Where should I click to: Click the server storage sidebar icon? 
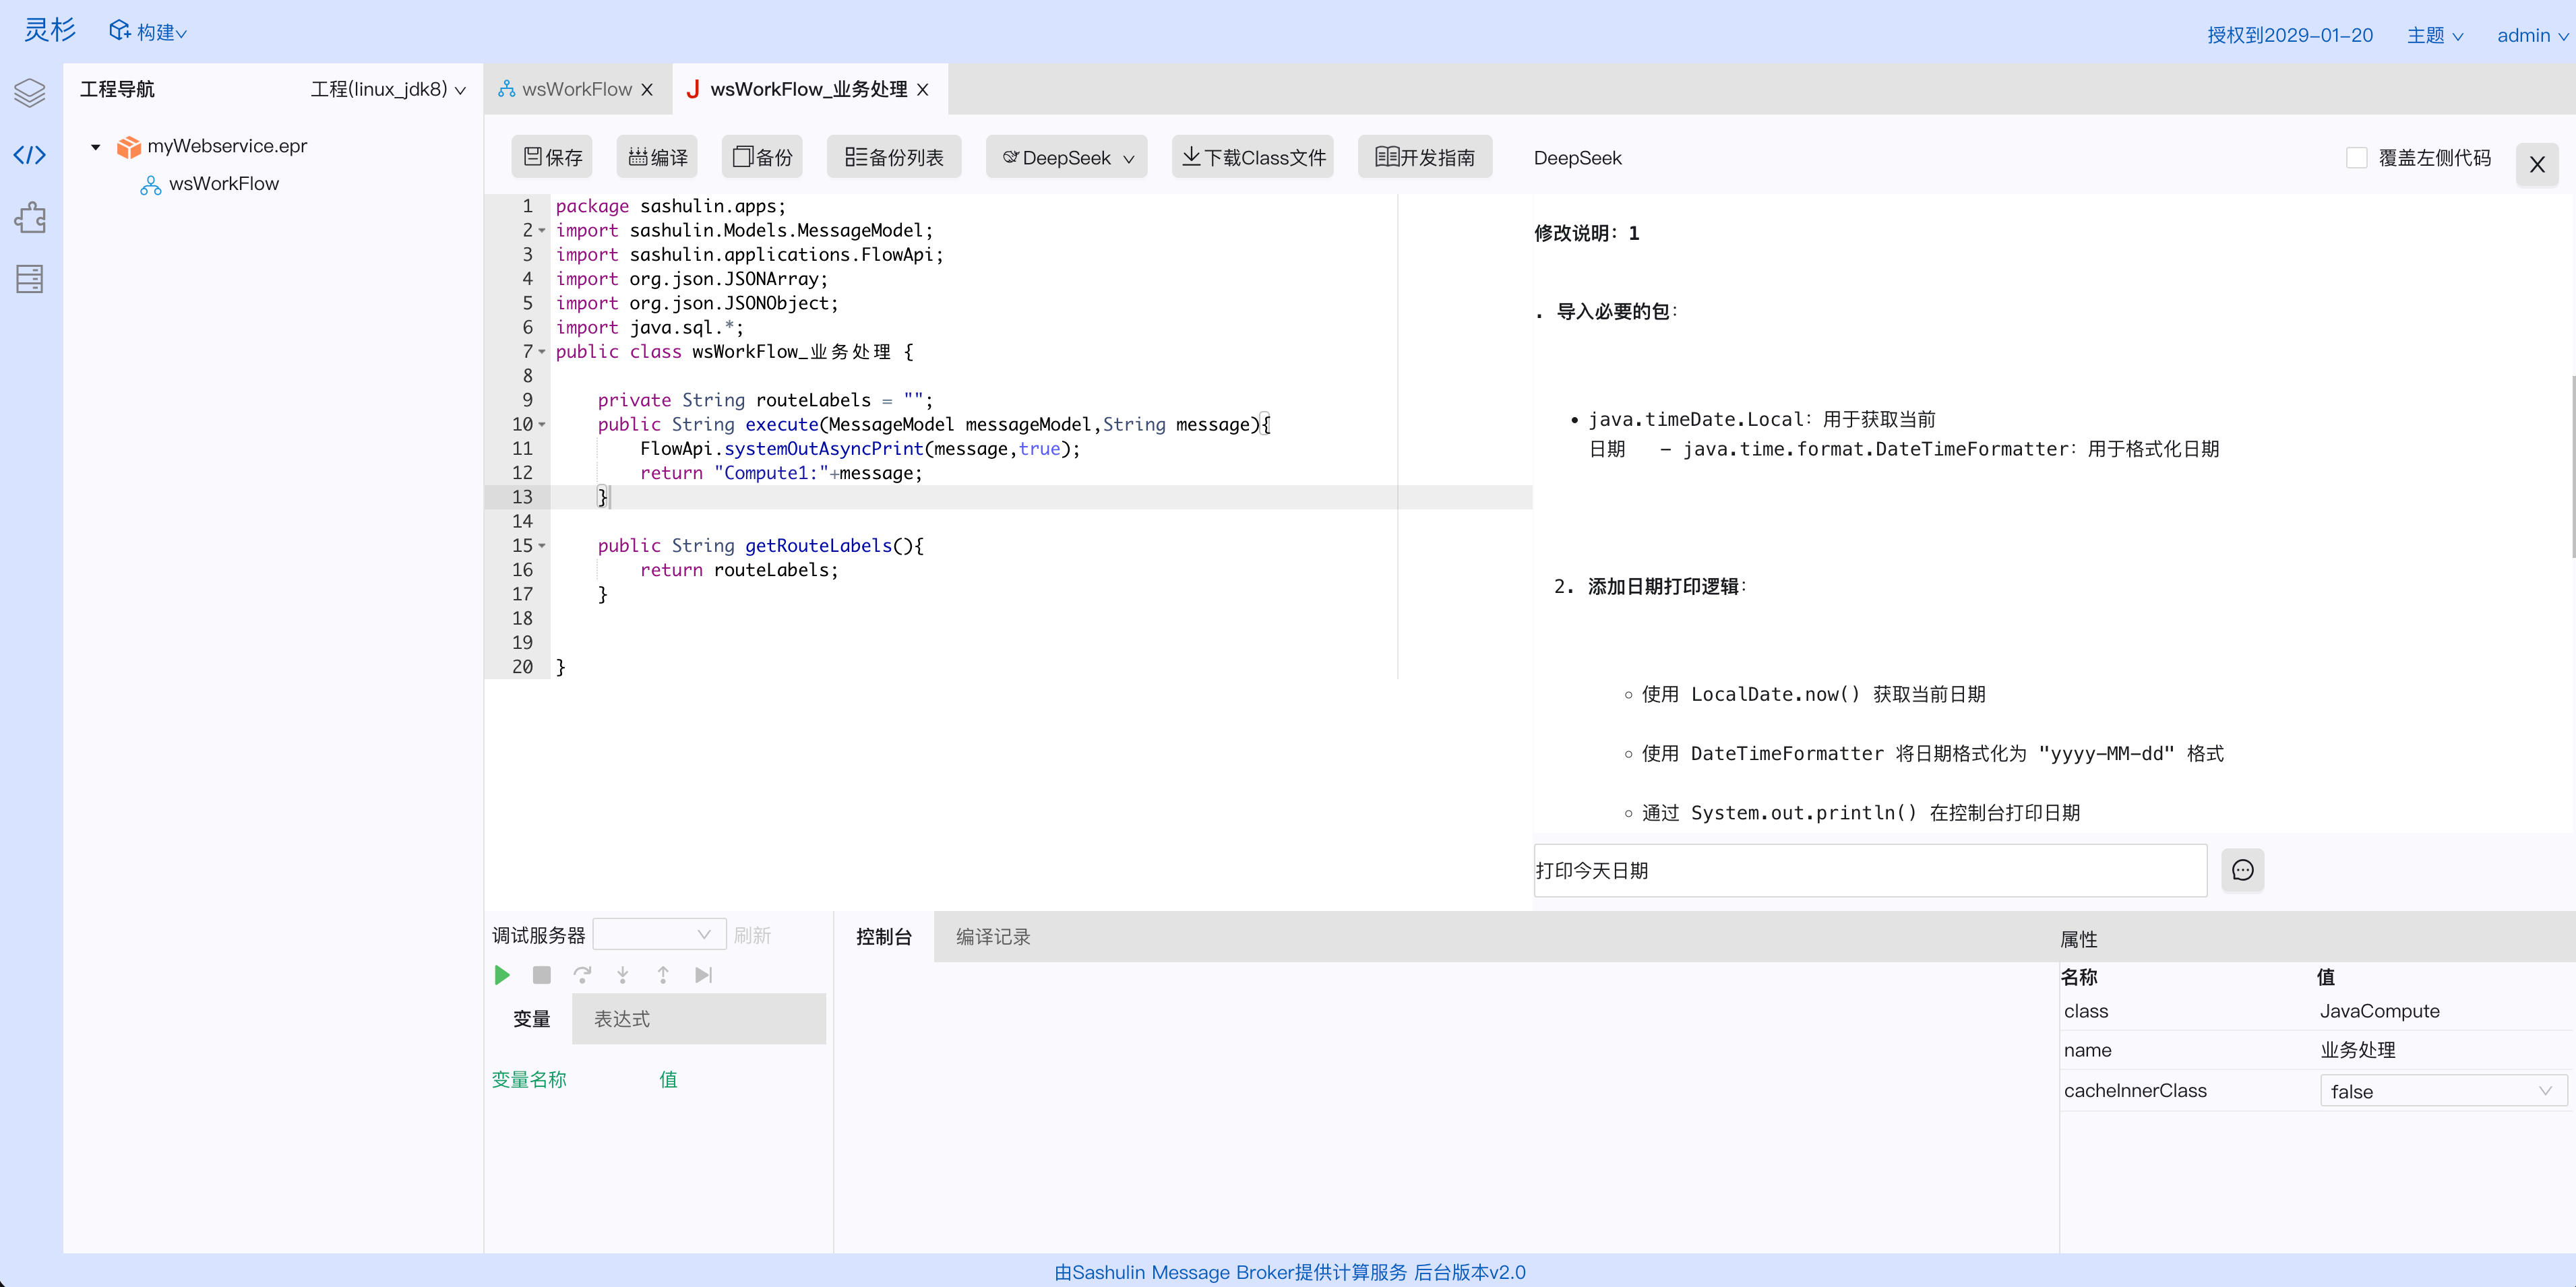click(30, 279)
